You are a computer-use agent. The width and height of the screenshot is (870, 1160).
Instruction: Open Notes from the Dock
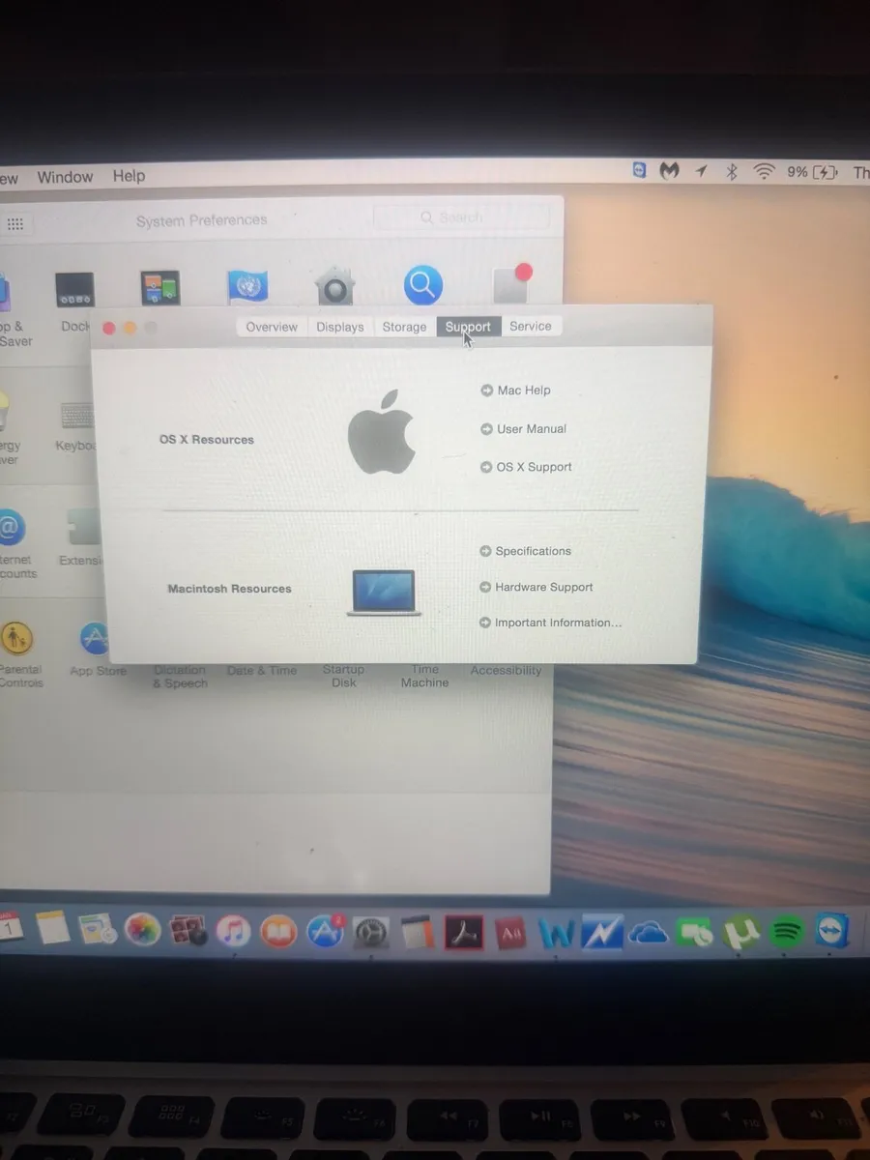tap(54, 930)
